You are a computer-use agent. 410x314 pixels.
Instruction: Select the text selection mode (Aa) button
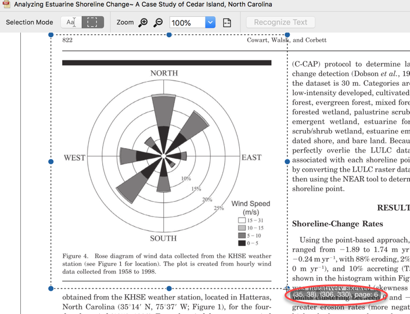pos(71,22)
